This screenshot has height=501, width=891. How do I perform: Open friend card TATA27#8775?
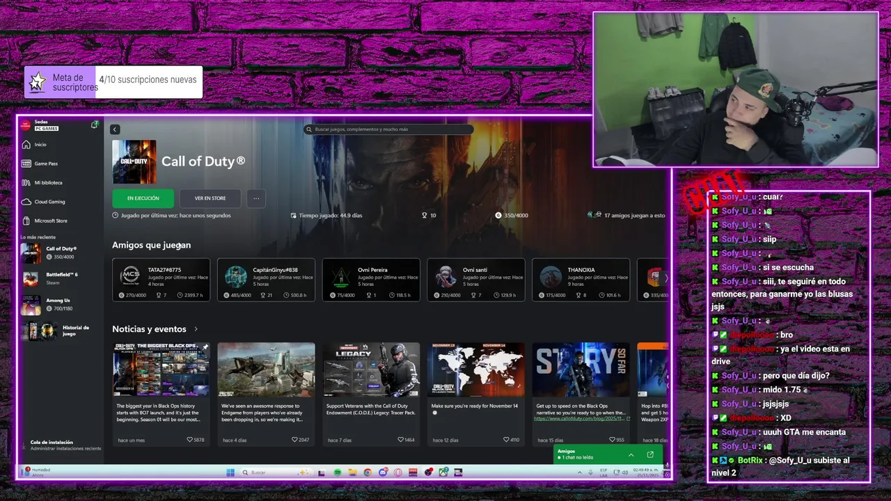pyautogui.click(x=161, y=280)
